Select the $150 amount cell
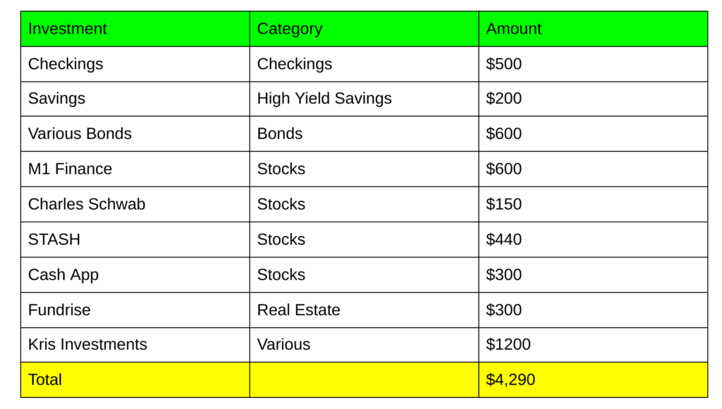722x409 pixels. [x=504, y=204]
